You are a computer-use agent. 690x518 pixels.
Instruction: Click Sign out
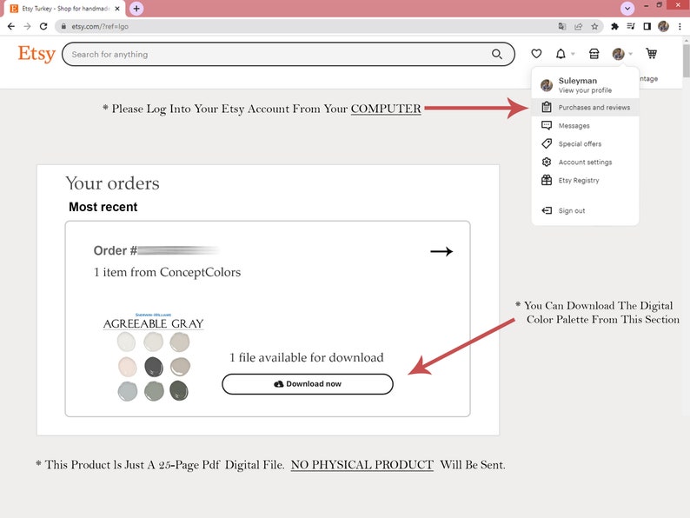coord(585,211)
